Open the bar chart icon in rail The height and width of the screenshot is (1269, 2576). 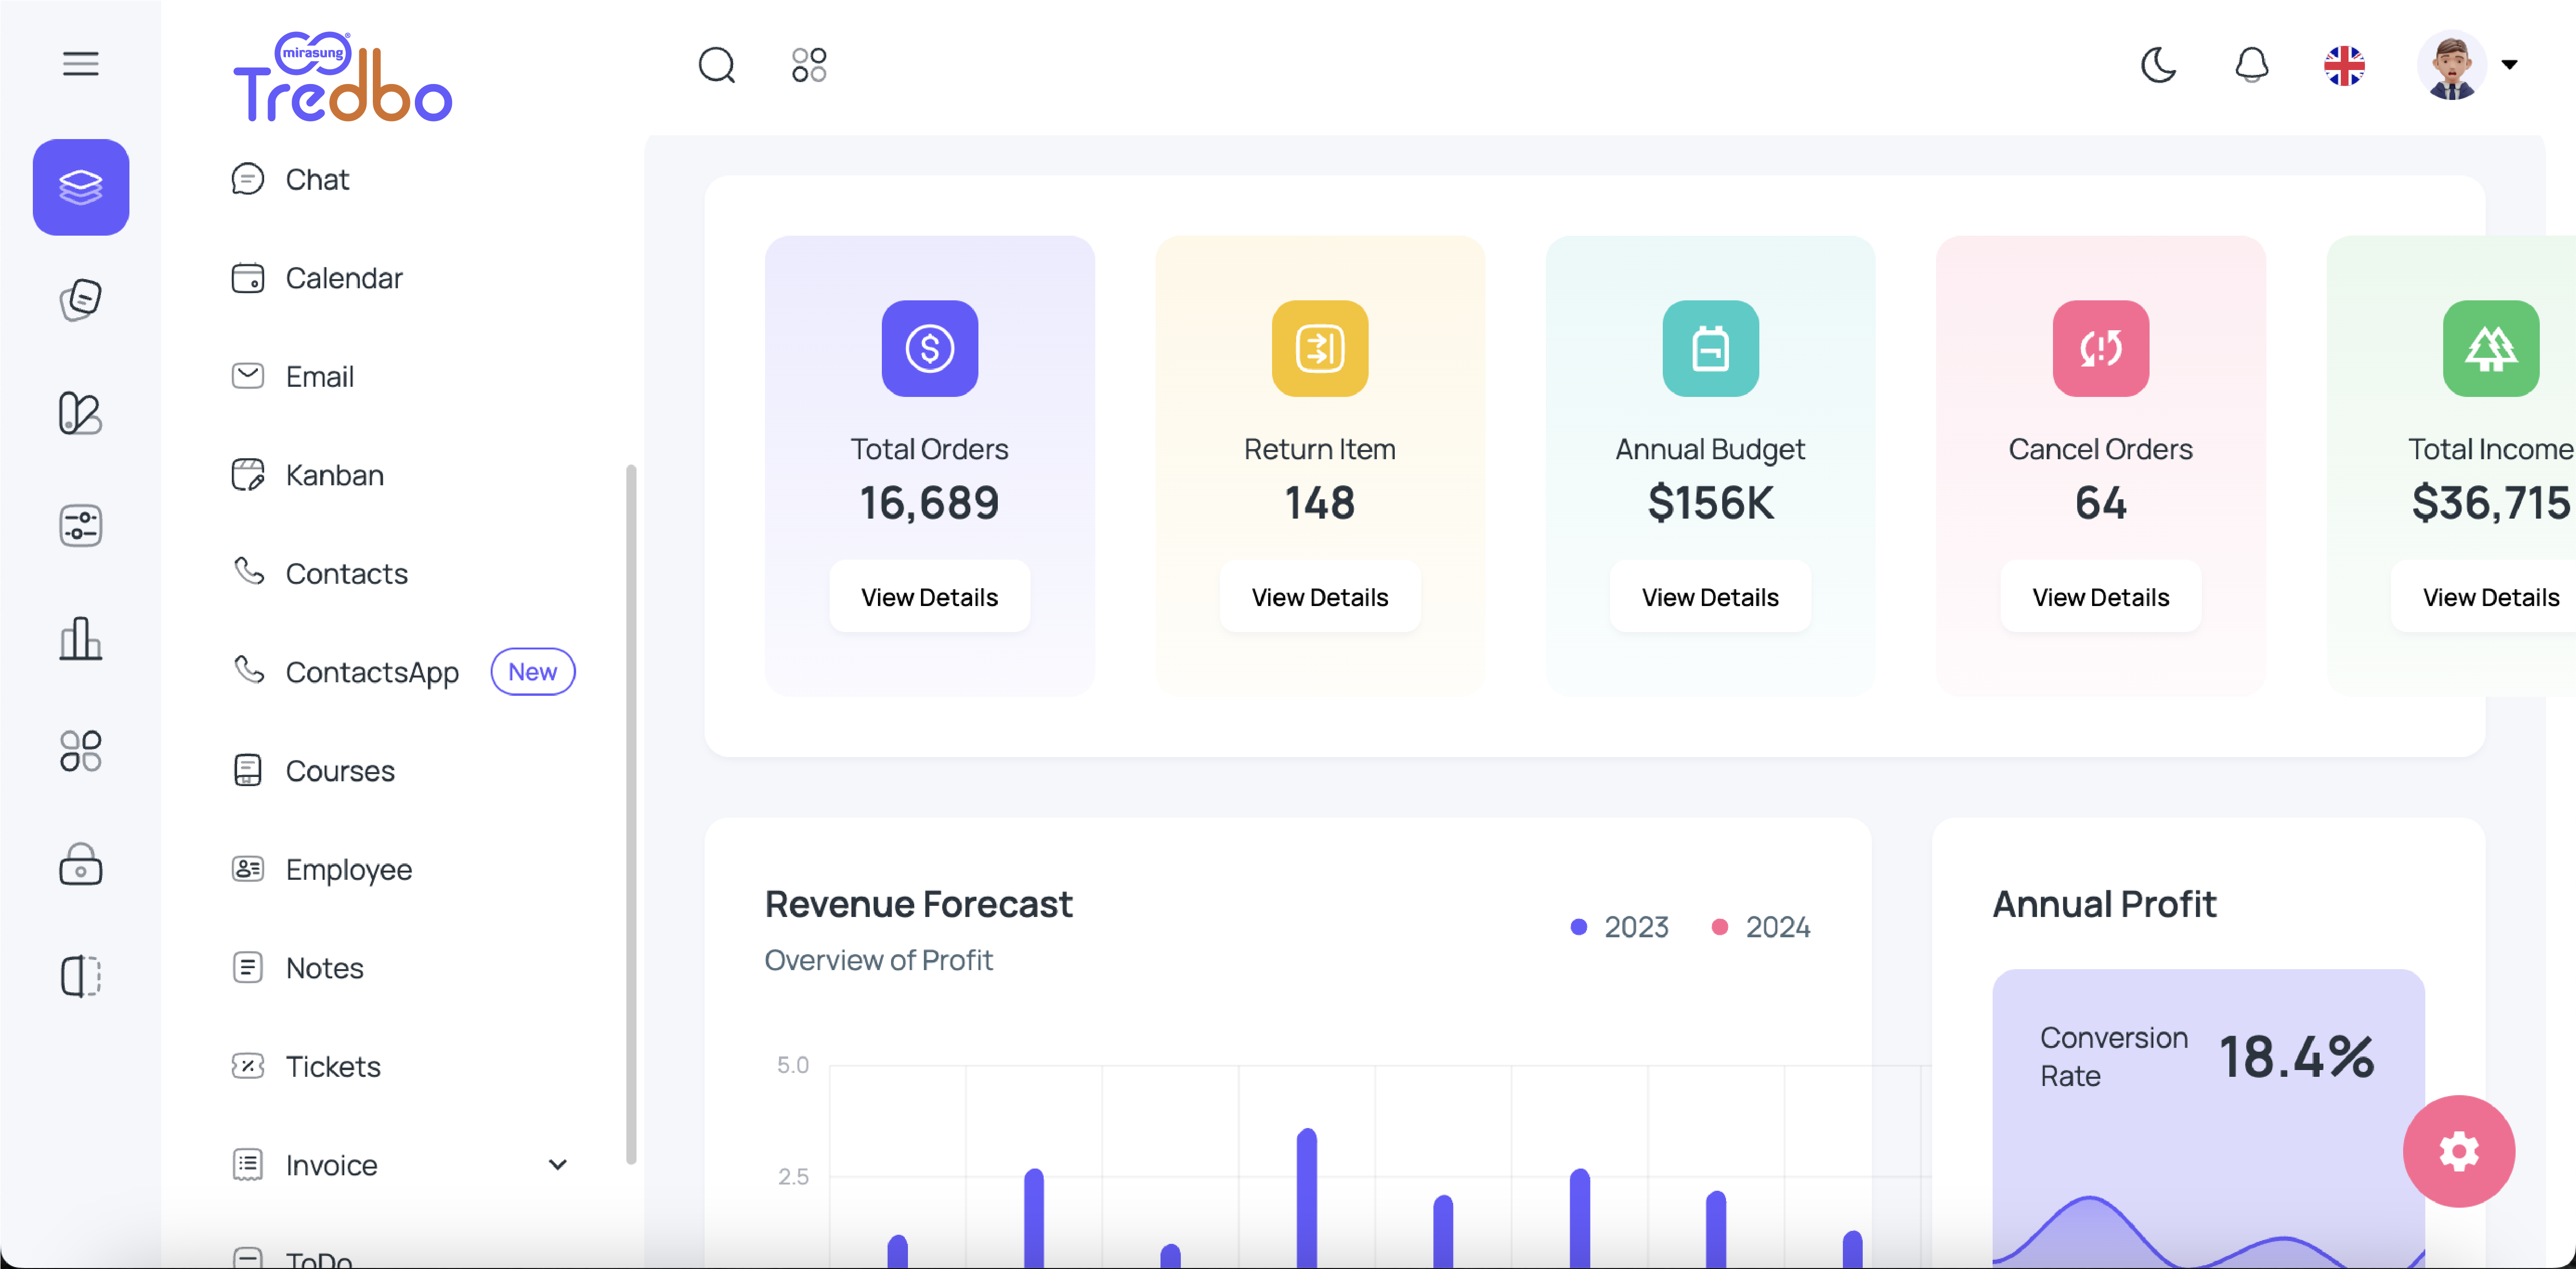(81, 638)
